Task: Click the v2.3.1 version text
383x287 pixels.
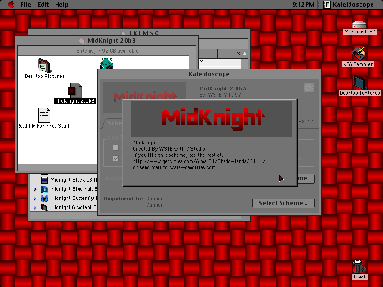Action: 306,121
